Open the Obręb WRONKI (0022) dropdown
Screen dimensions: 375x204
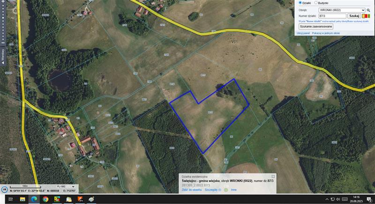click(x=342, y=10)
